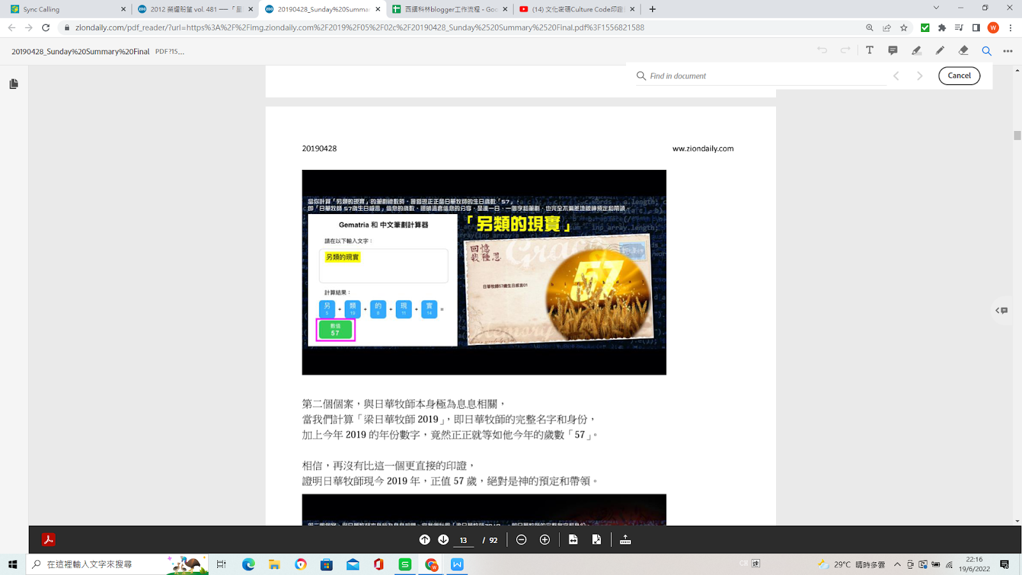Launch Microsoft Edge from the taskbar

pyautogui.click(x=248, y=564)
